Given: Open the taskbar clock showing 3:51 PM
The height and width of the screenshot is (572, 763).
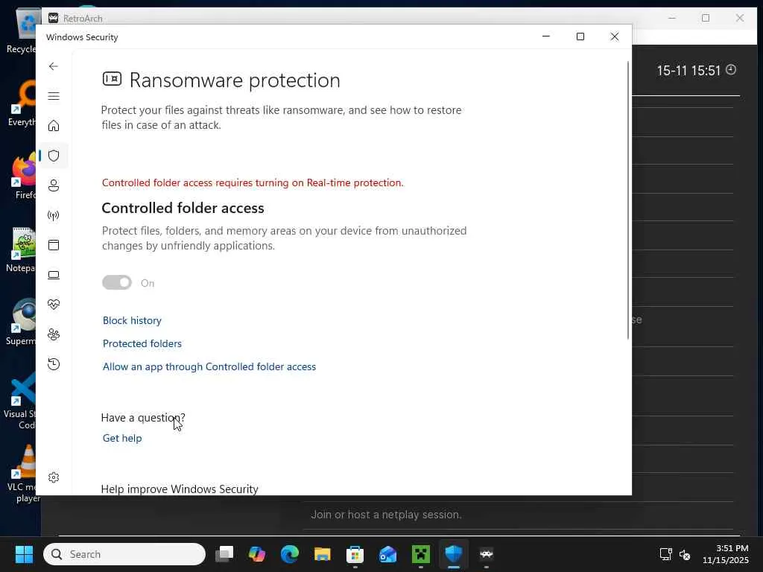Looking at the screenshot, I should (x=725, y=554).
